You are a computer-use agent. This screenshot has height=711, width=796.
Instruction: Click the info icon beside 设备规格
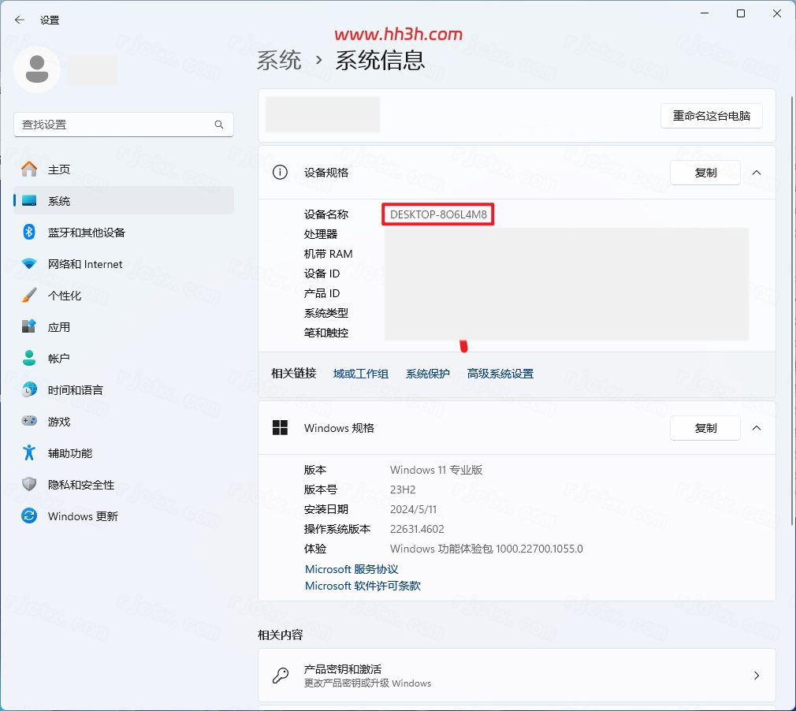click(280, 172)
